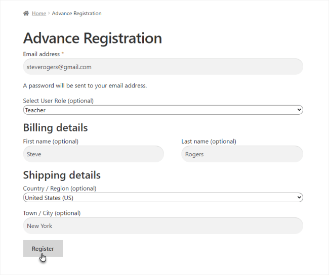Click the First name (optional) label
Image resolution: width=329 pixels, height=275 pixels.
click(51, 142)
